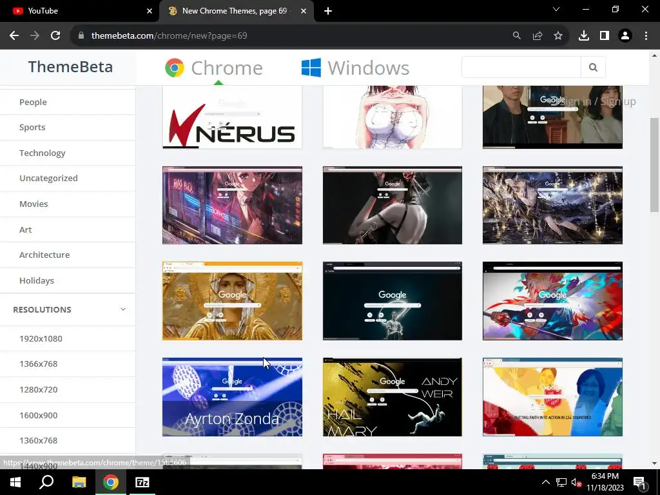
Task: Close the YouTube tab
Action: (150, 11)
